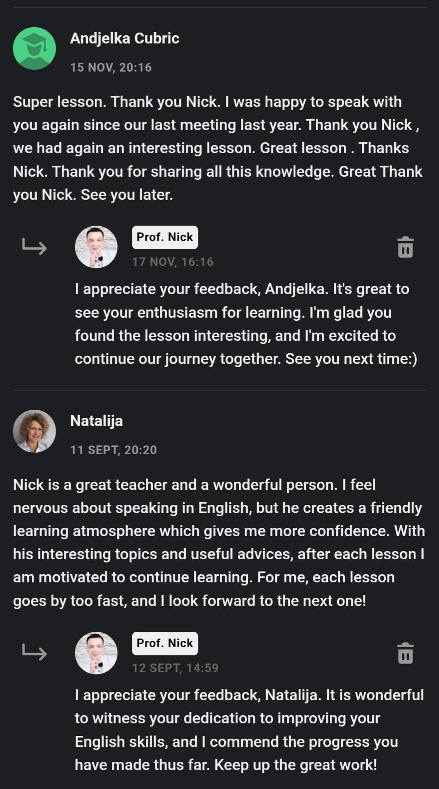
Task: Click reply arrow under Natalija's review
Action: tap(34, 653)
